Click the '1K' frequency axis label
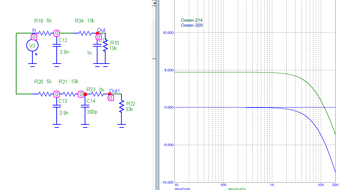340x190 pixels. click(272, 185)
